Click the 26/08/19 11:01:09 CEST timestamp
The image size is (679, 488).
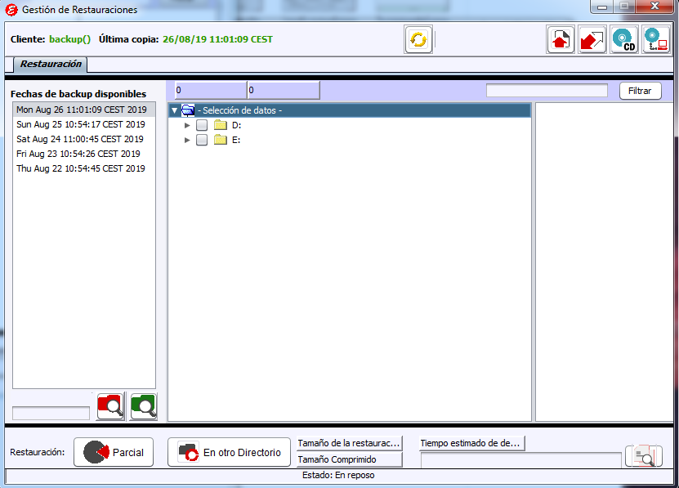pyautogui.click(x=218, y=39)
